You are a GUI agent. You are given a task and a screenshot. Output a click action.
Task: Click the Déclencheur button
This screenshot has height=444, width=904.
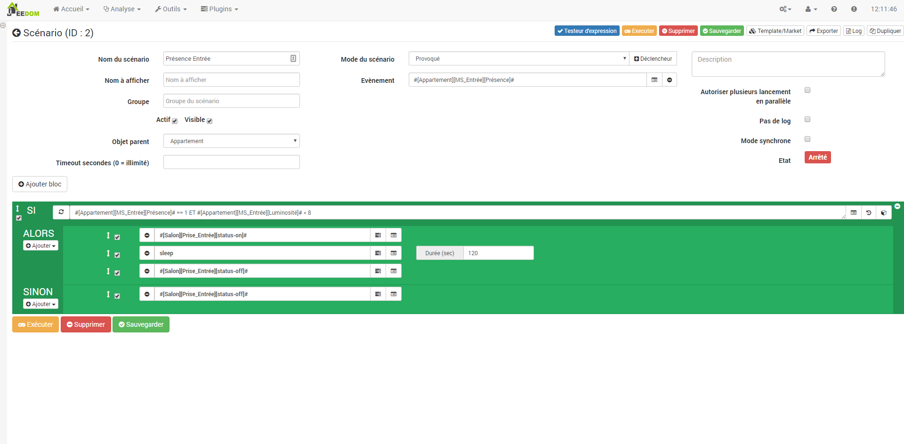(653, 59)
